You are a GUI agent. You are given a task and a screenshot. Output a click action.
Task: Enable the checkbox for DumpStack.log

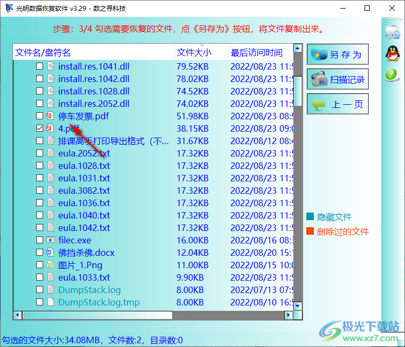[39, 289]
